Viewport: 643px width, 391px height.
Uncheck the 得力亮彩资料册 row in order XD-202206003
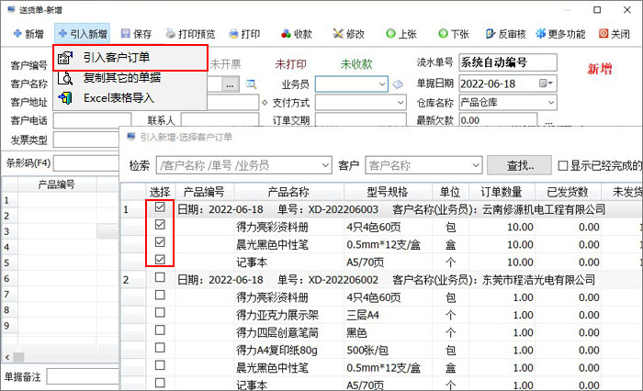pos(160,226)
